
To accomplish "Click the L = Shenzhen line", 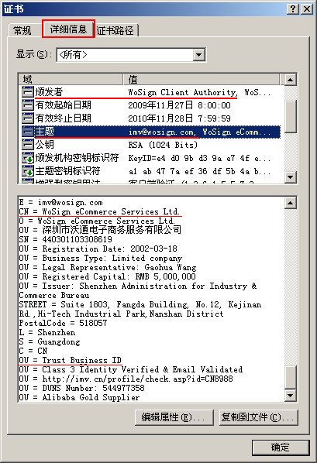I will (x=47, y=332).
